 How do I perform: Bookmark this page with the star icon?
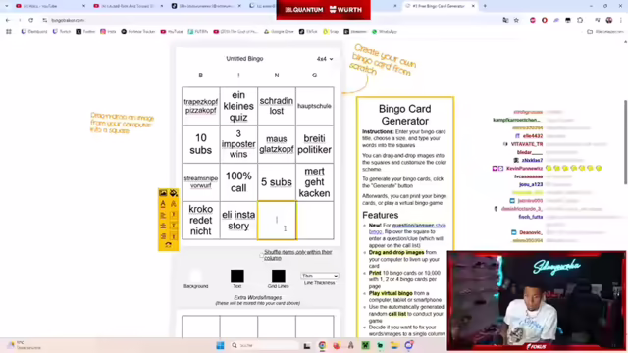point(516,20)
